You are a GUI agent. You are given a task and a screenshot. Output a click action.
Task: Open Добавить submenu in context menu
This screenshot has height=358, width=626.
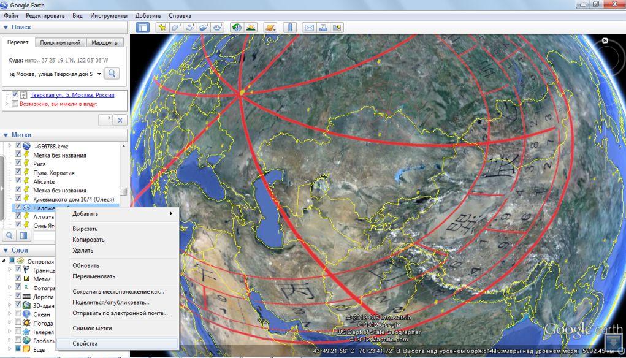coord(117,213)
